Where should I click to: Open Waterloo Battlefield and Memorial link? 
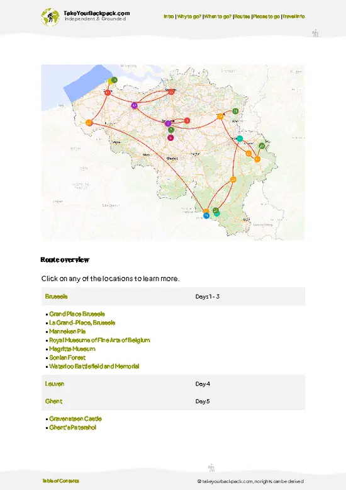[x=94, y=367]
